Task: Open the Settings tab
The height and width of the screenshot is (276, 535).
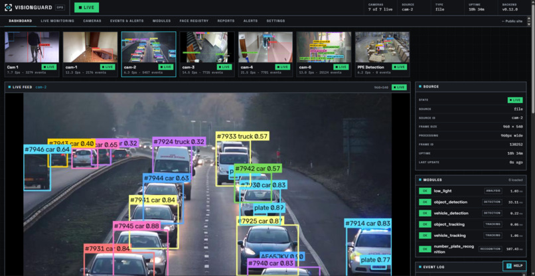Action: pyautogui.click(x=275, y=21)
